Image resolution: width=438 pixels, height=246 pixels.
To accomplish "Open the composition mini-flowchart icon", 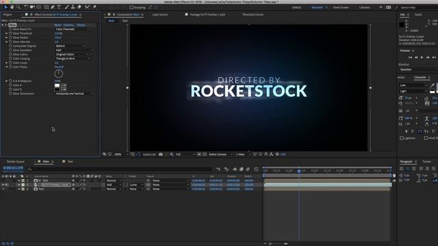I will tap(218, 169).
